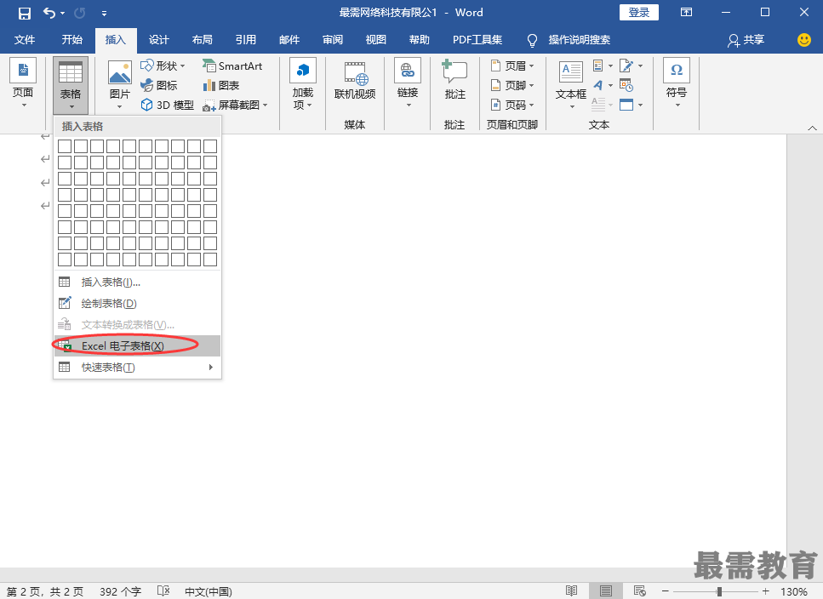Click the 登录 sign-in button
Screen dimensions: 823x599
[639, 13]
